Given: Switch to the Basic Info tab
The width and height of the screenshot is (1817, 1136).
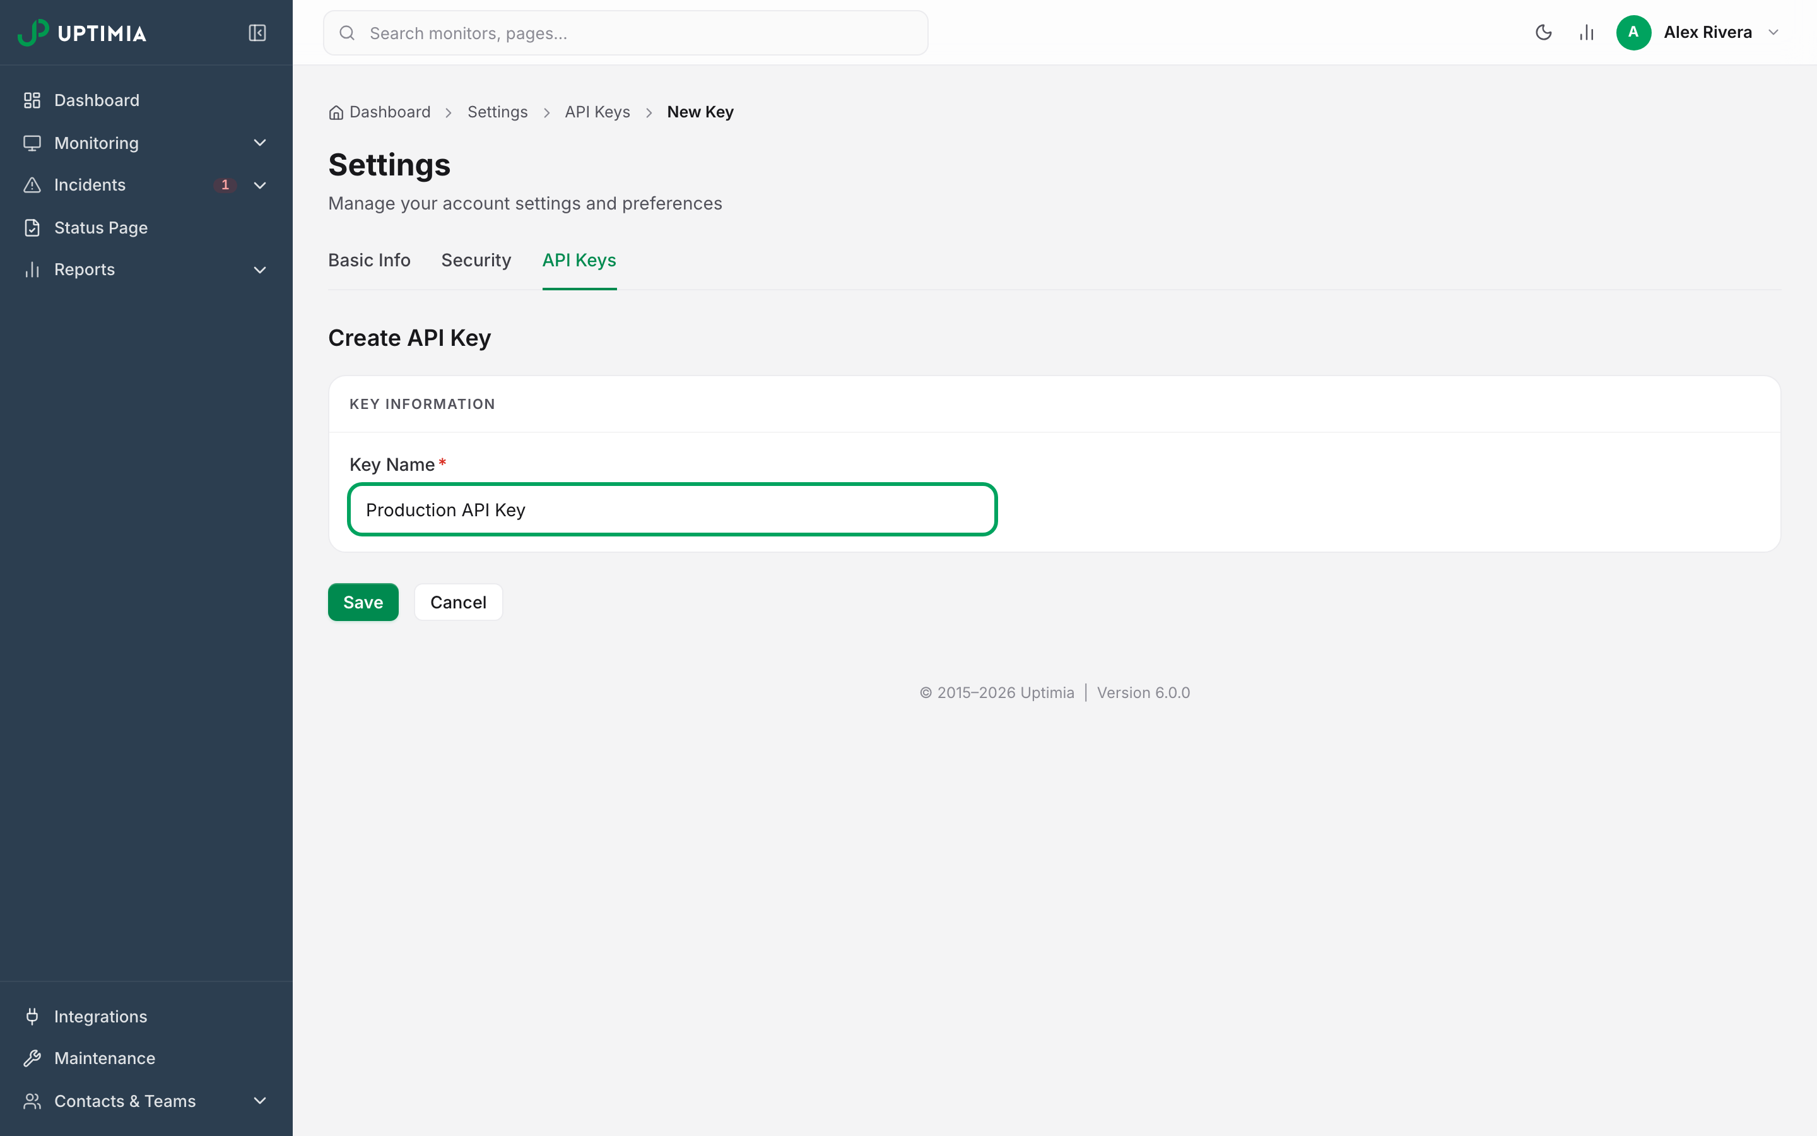Looking at the screenshot, I should click(x=370, y=260).
